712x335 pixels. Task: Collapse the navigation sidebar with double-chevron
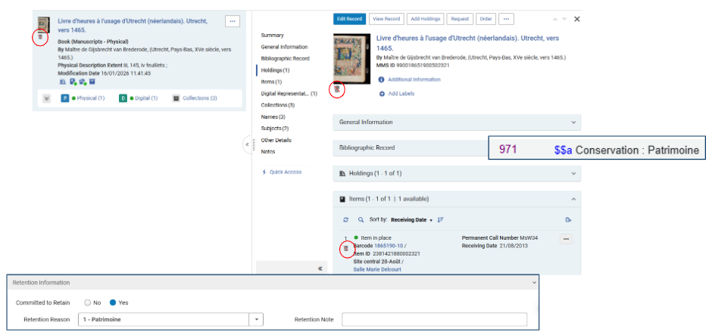pos(320,268)
